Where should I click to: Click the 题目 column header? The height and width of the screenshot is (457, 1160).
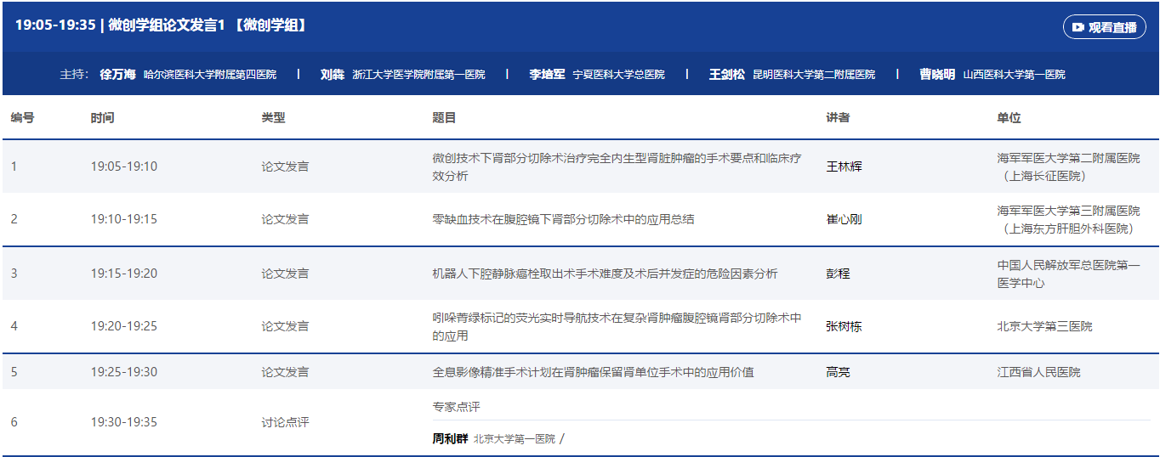(x=444, y=118)
